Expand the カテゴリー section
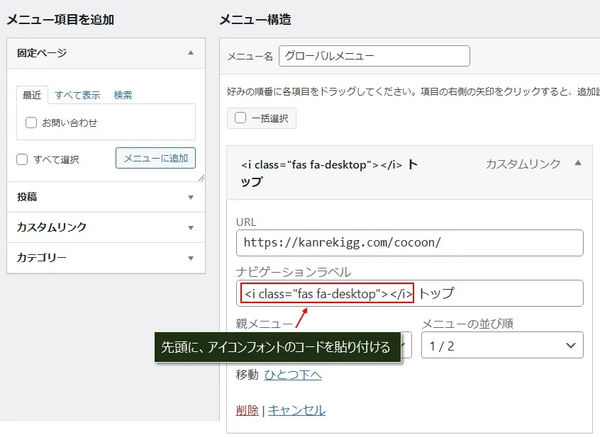Viewport: 600px width, 437px height. (190, 258)
